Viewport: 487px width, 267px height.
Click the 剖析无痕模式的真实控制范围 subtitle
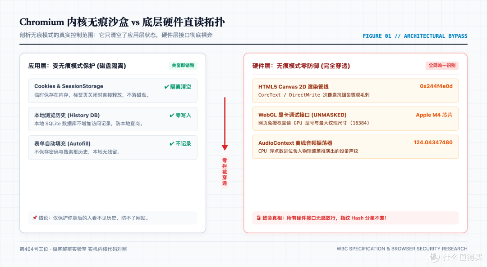pos(116,35)
